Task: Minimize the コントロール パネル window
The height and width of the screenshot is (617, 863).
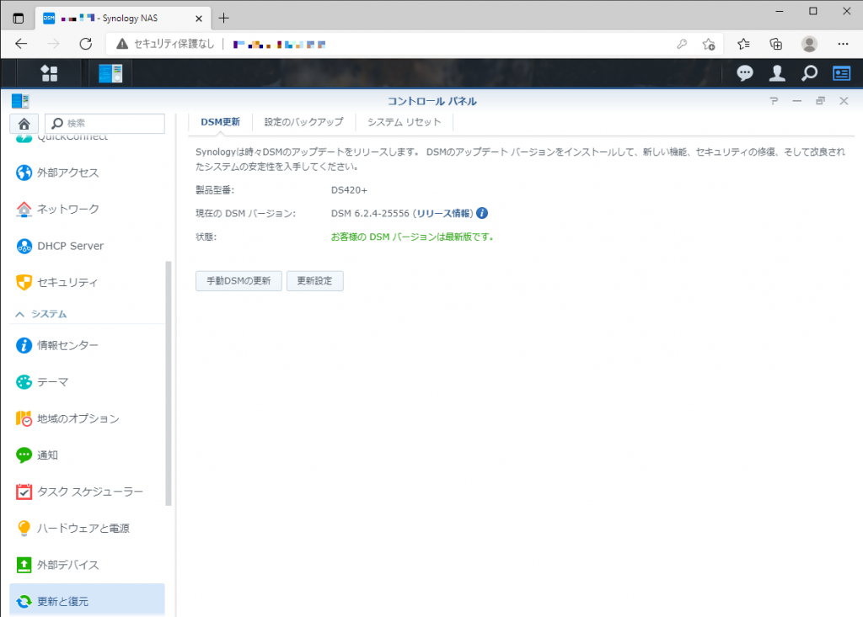Action: pyautogui.click(x=797, y=101)
